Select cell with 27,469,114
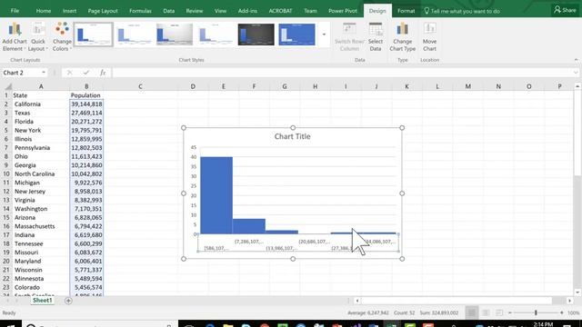 (x=86, y=113)
